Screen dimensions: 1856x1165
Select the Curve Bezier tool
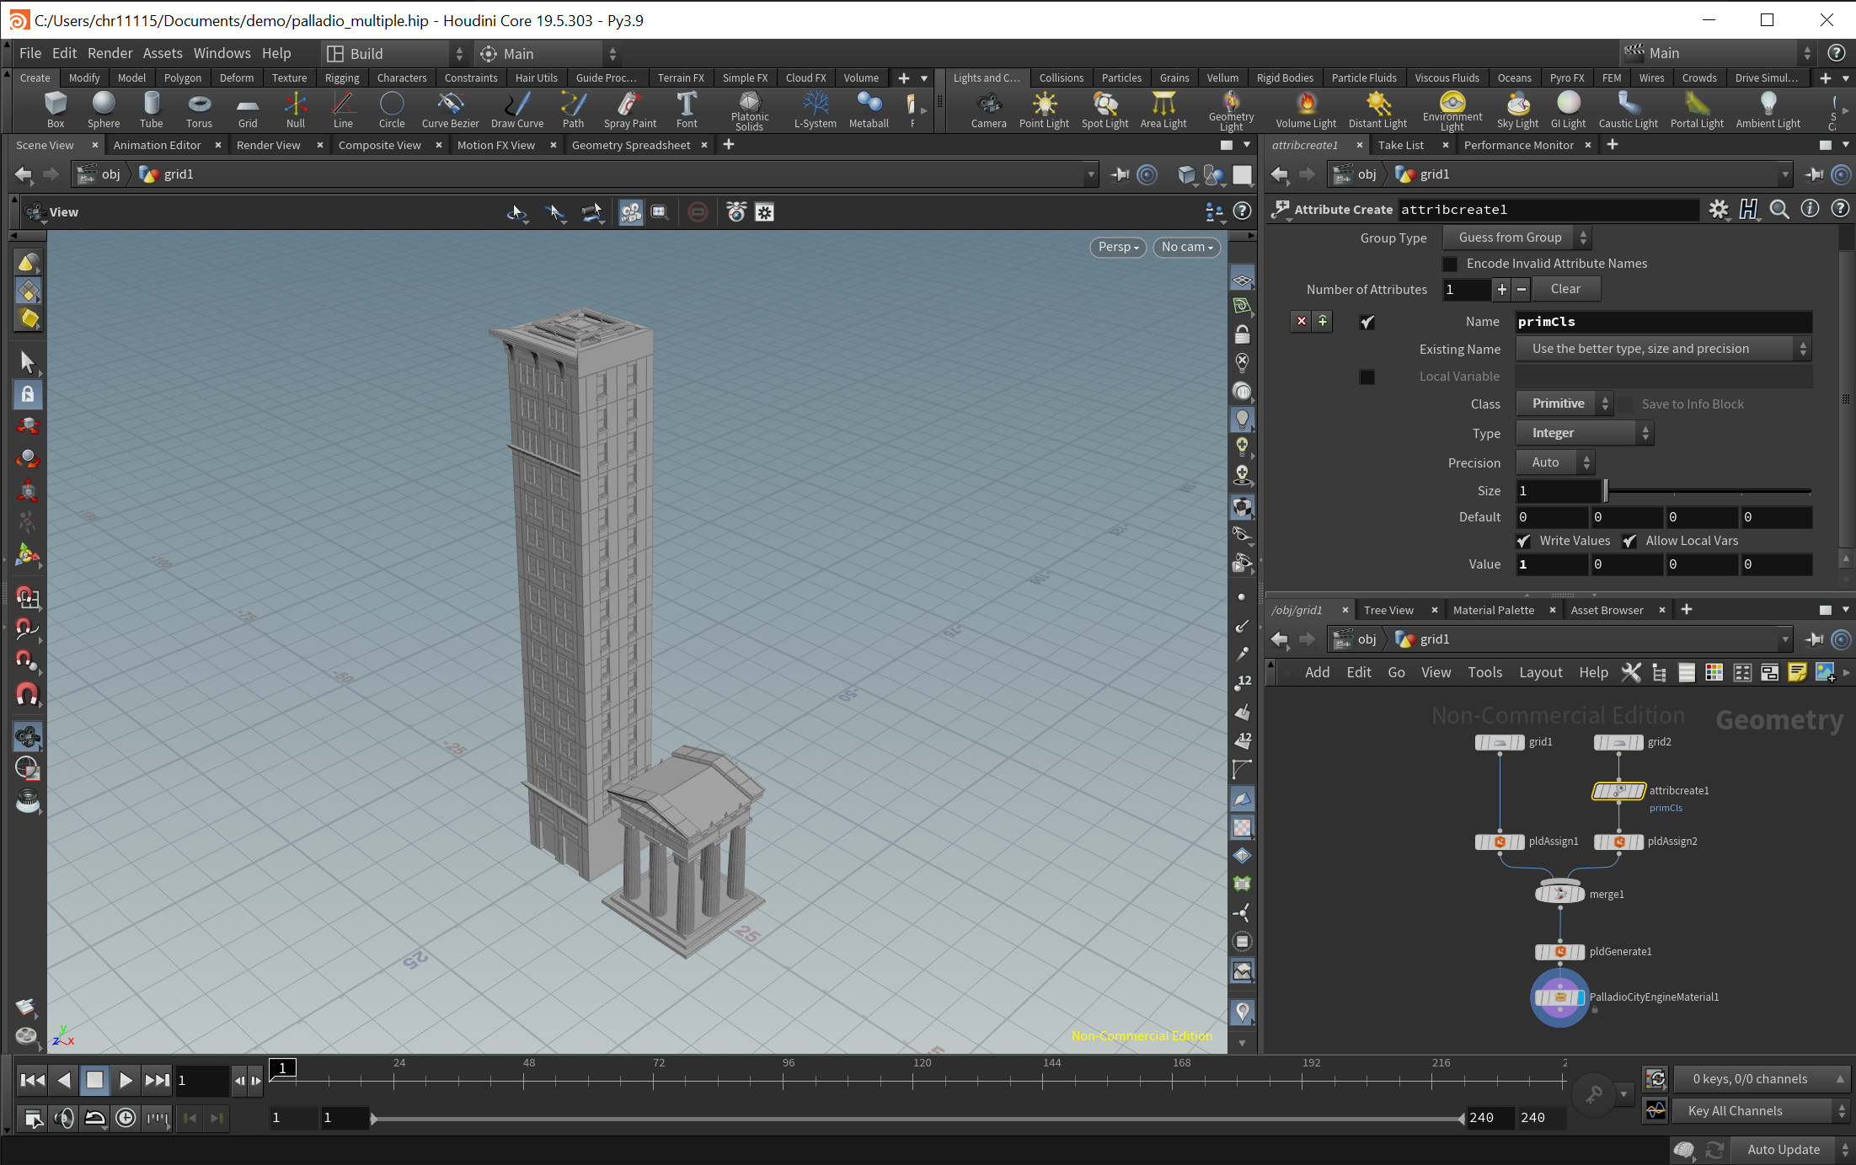(450, 110)
